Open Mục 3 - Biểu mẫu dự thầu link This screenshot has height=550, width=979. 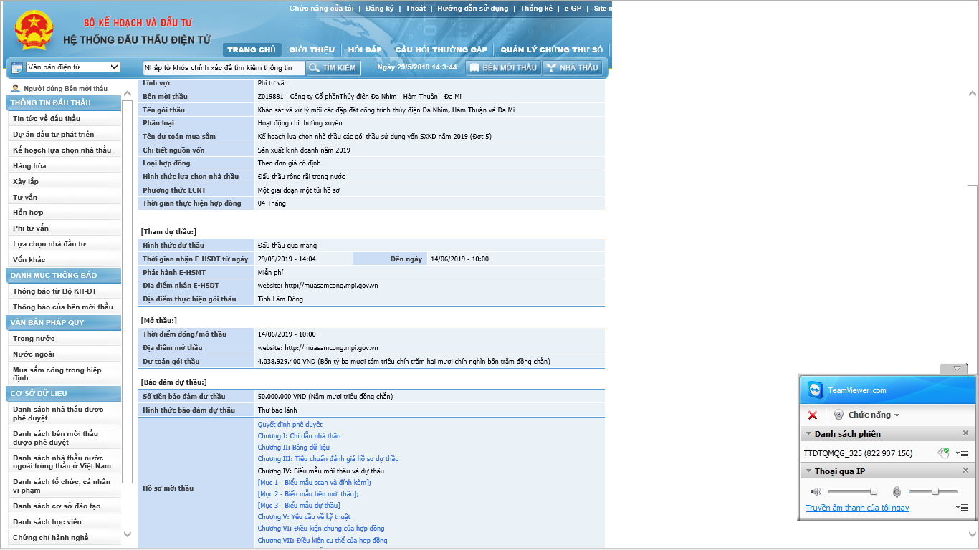click(299, 505)
